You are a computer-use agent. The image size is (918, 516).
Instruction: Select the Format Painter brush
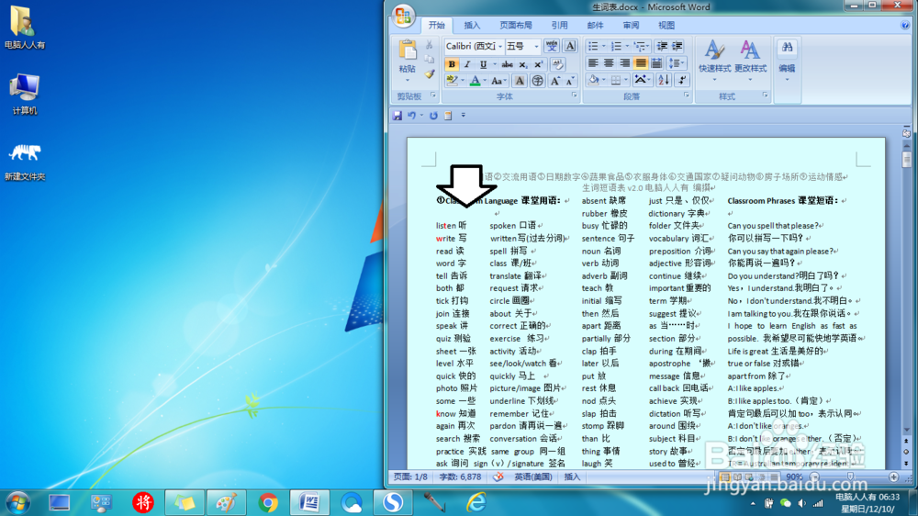(x=429, y=74)
